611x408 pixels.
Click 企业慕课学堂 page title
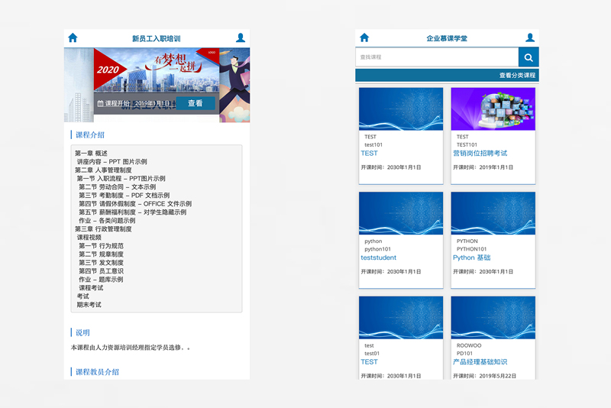[447, 38]
